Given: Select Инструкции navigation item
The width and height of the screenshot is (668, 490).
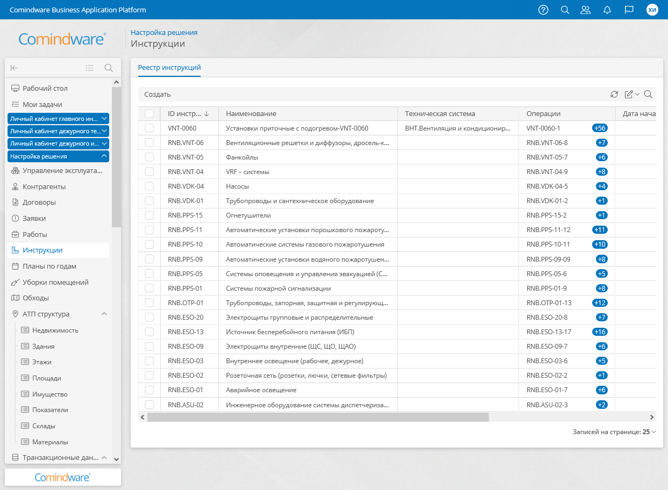Looking at the screenshot, I should click(x=58, y=250).
